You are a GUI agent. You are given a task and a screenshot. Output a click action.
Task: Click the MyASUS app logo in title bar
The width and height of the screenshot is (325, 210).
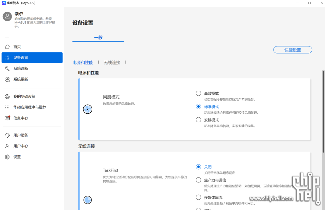[x=4, y=3]
